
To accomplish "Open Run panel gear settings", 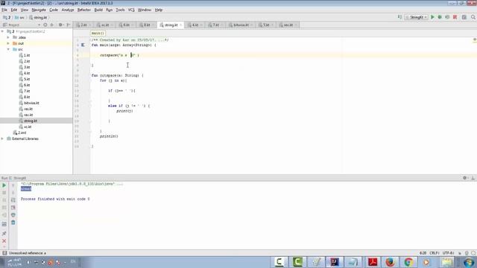I will [465, 178].
